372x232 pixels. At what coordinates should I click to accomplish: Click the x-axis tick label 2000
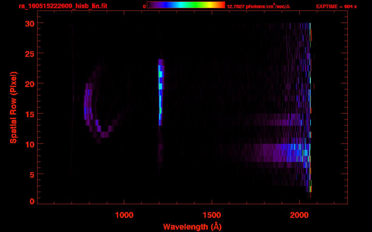click(x=299, y=215)
